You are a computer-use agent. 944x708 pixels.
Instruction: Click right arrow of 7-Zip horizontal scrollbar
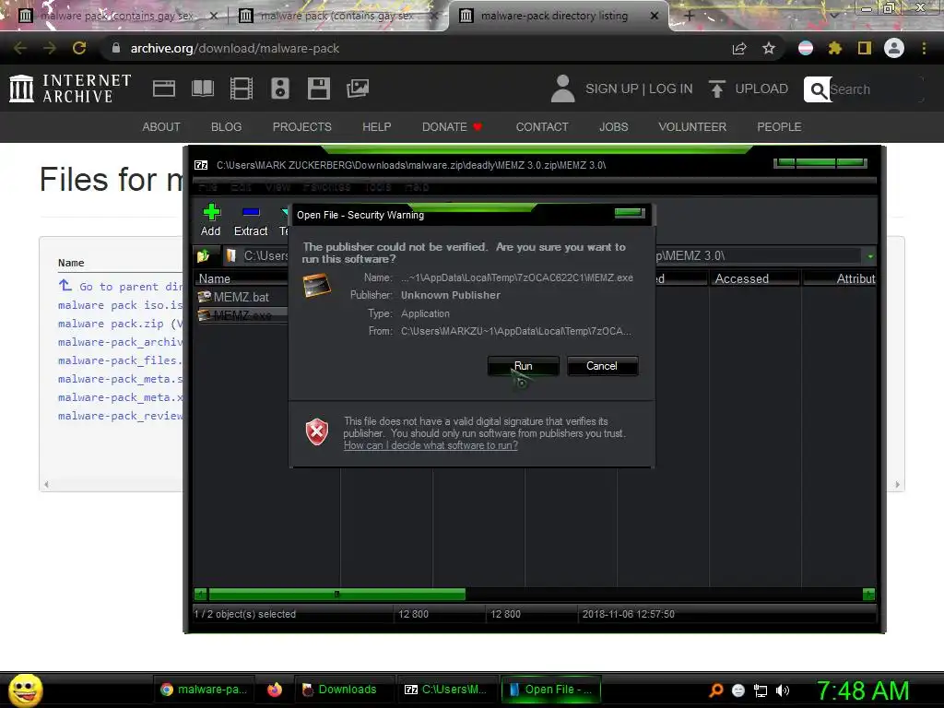tap(868, 595)
